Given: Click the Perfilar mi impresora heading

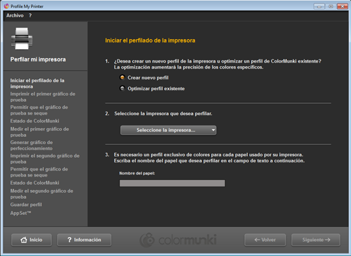Looking at the screenshot, I should (38, 59).
